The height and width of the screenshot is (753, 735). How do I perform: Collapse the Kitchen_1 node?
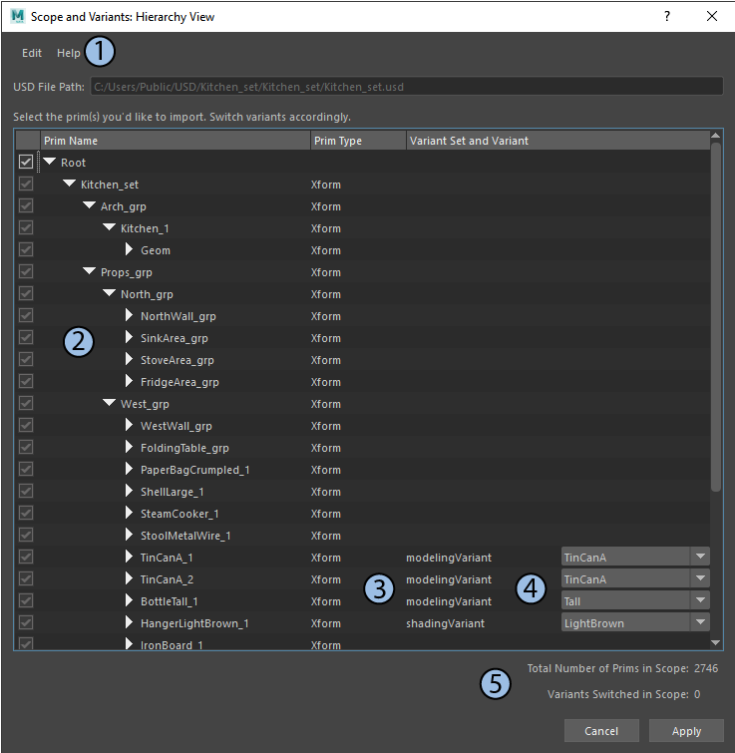(x=110, y=227)
